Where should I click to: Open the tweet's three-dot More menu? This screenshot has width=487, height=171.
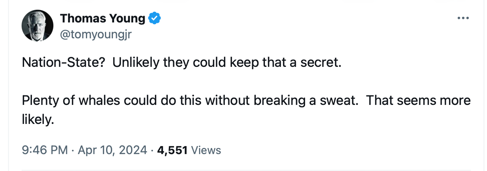463,18
